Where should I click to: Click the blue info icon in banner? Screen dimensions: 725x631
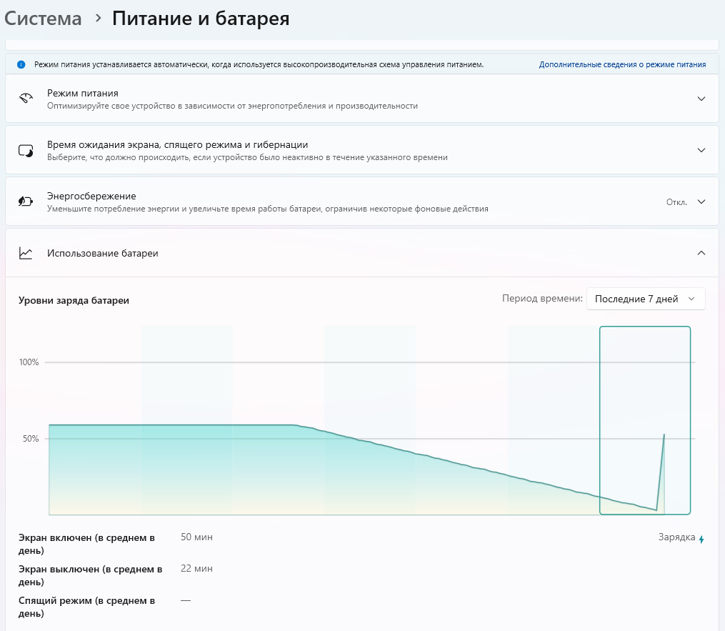21,64
